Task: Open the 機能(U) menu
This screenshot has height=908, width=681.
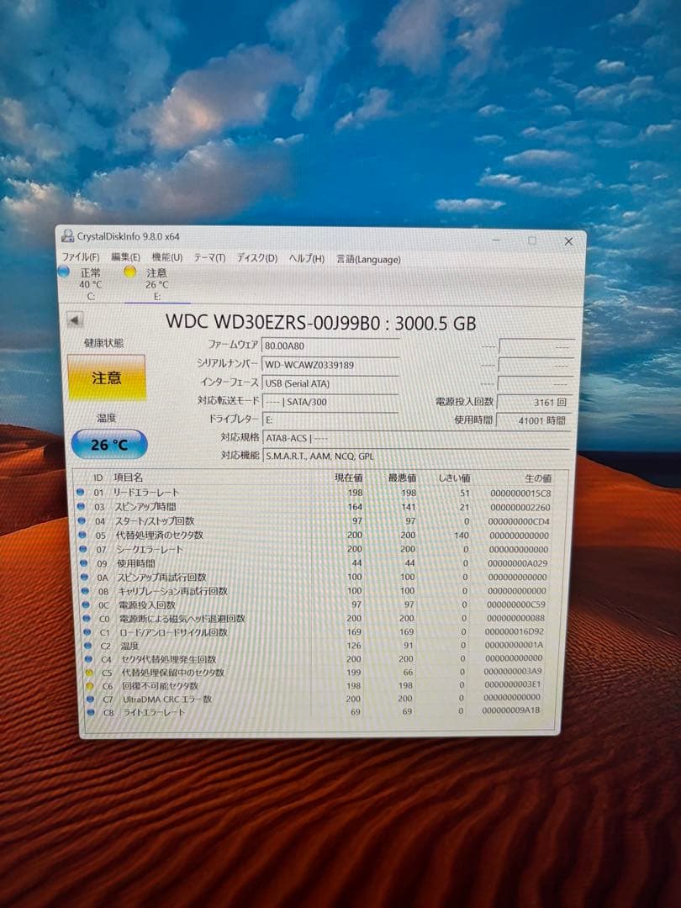Action: [166, 257]
